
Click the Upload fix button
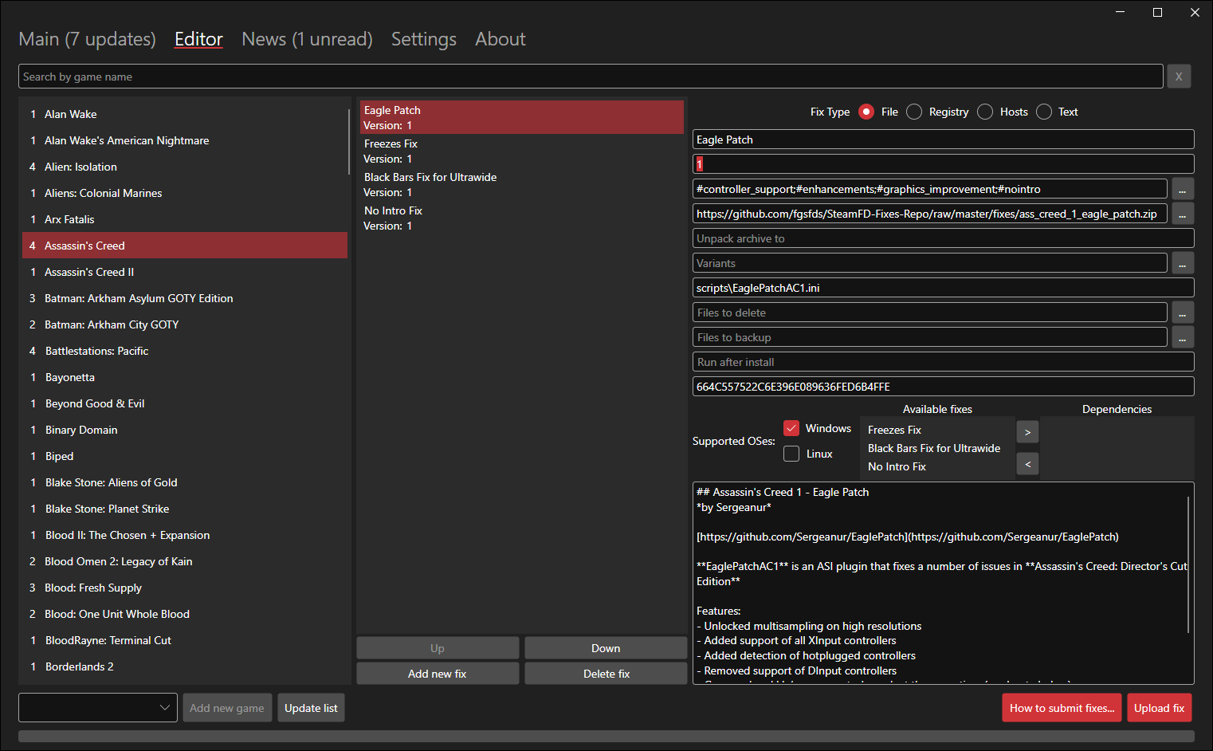pos(1159,708)
